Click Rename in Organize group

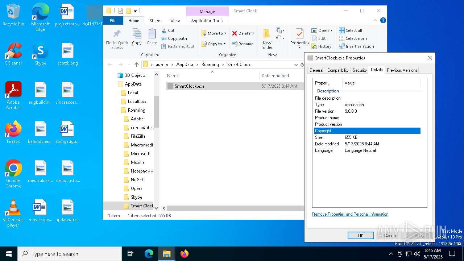[243, 44]
